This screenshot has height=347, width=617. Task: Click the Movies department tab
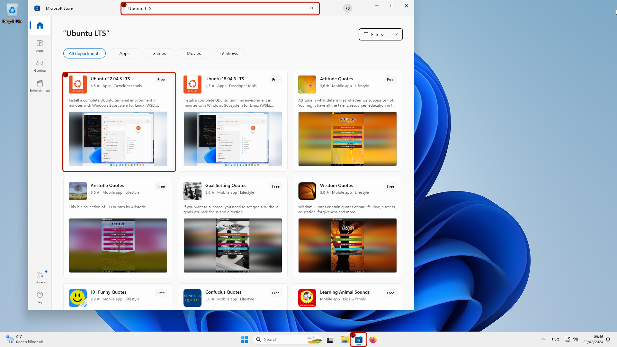tap(194, 53)
